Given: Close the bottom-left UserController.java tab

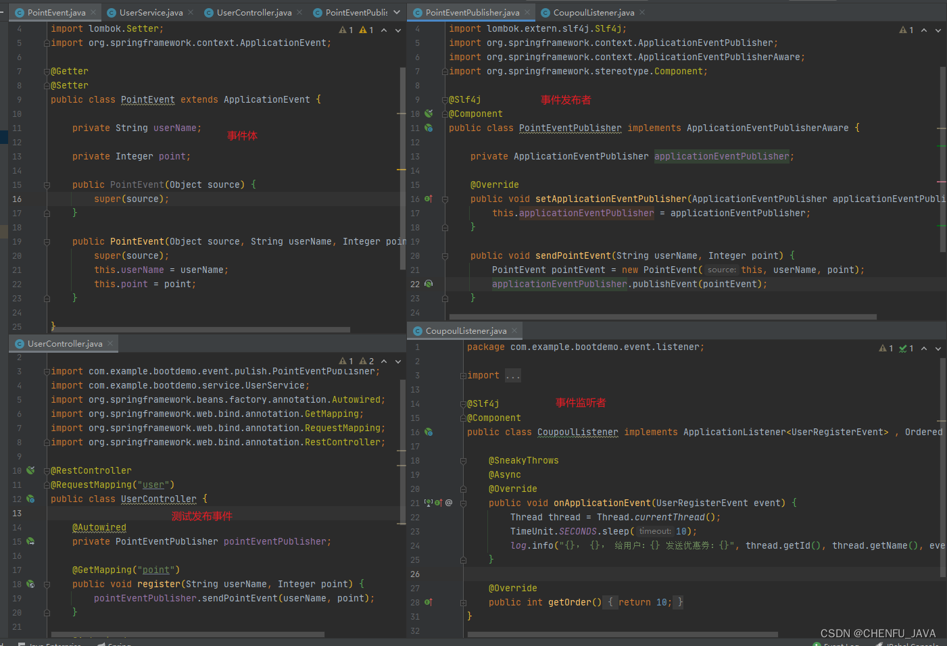Looking at the screenshot, I should point(110,343).
